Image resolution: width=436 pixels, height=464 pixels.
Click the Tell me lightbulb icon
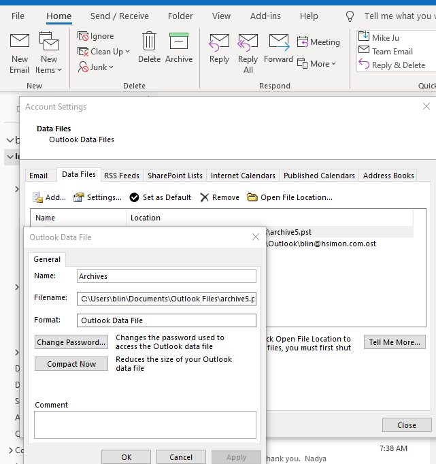[350, 16]
